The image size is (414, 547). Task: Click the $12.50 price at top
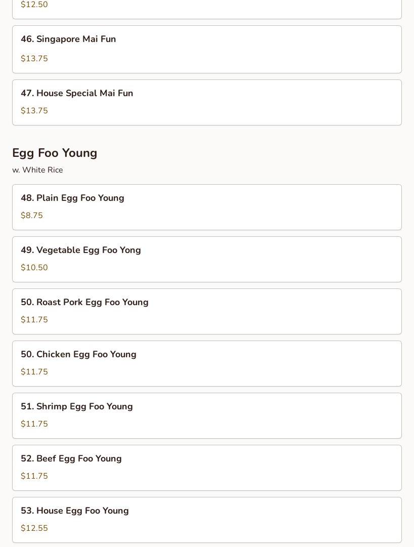(x=34, y=5)
